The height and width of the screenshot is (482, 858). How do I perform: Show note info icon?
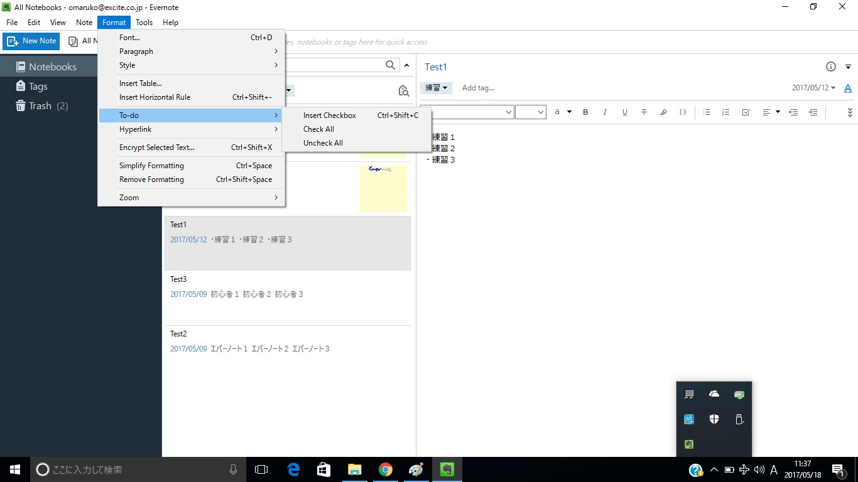(831, 67)
